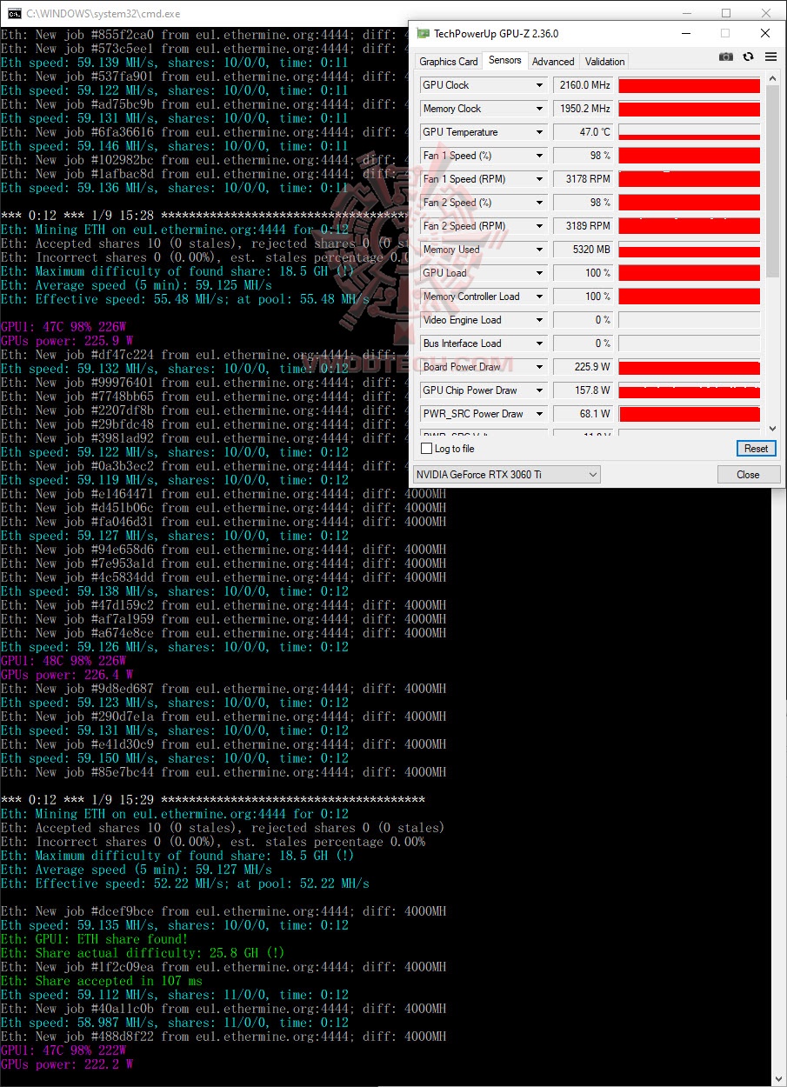Open the NVIDIA GeForce RTX 3060 Ti selector
The height and width of the screenshot is (1087, 787).
[507, 475]
